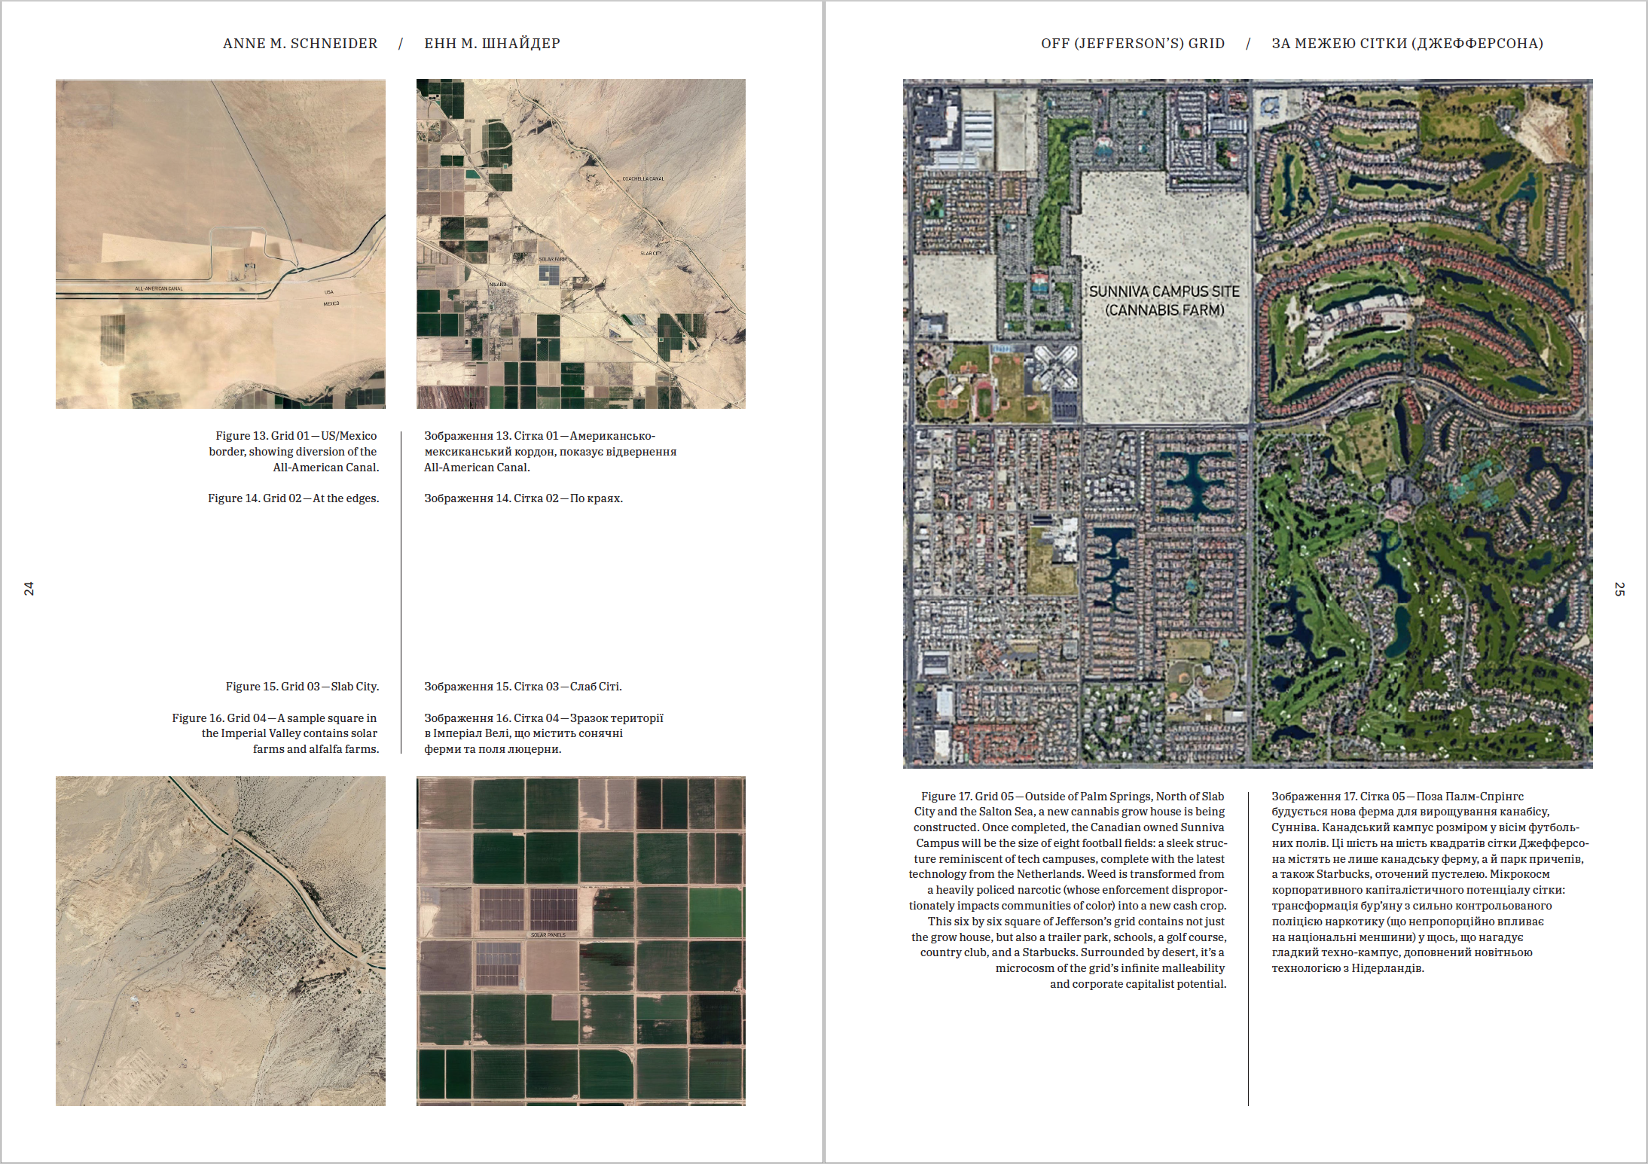The image size is (1648, 1164).
Task: Click the ЗА МЕЖЕЮ СІТКИ (ДЖЕФФЕРСОНА) title
Action: coord(1407,44)
